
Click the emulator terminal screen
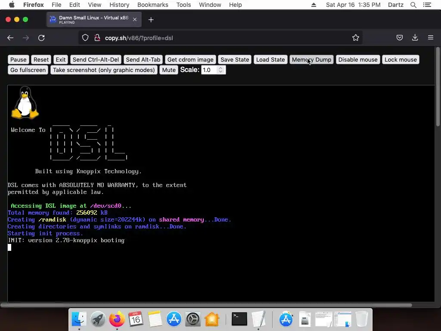pyautogui.click(x=221, y=194)
